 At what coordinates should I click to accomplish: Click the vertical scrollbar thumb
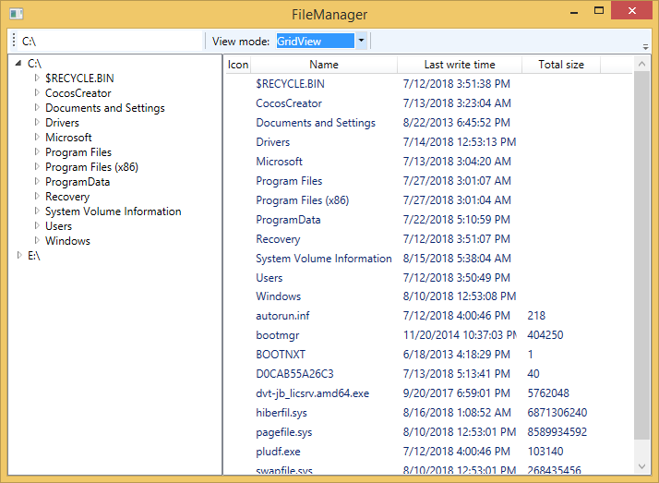coord(641,256)
